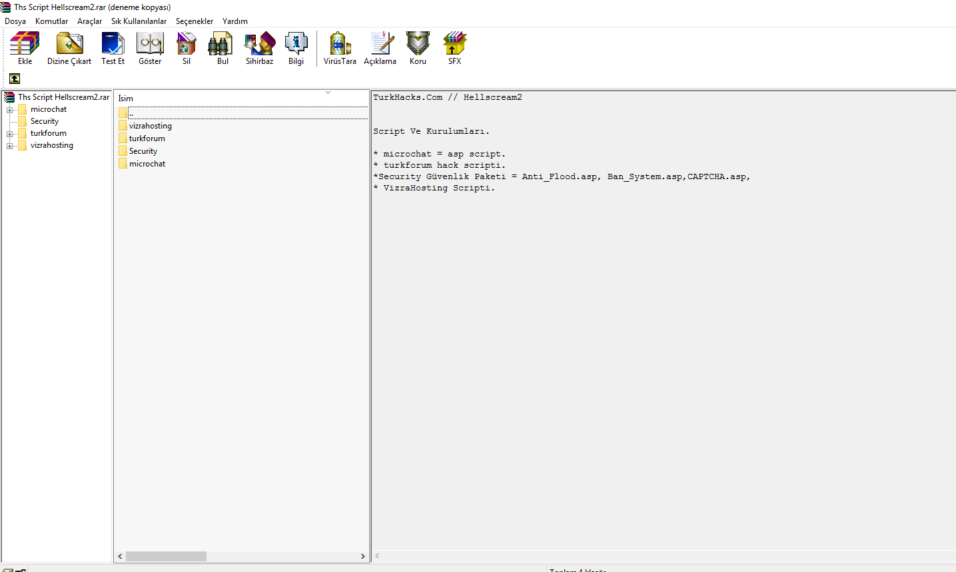Expand the vizrahosting tree node
956x572 pixels.
tap(9, 146)
